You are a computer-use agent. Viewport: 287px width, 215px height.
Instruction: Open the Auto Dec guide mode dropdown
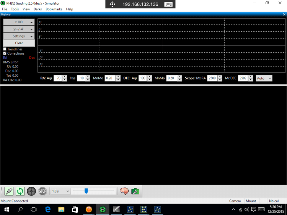pos(264,78)
